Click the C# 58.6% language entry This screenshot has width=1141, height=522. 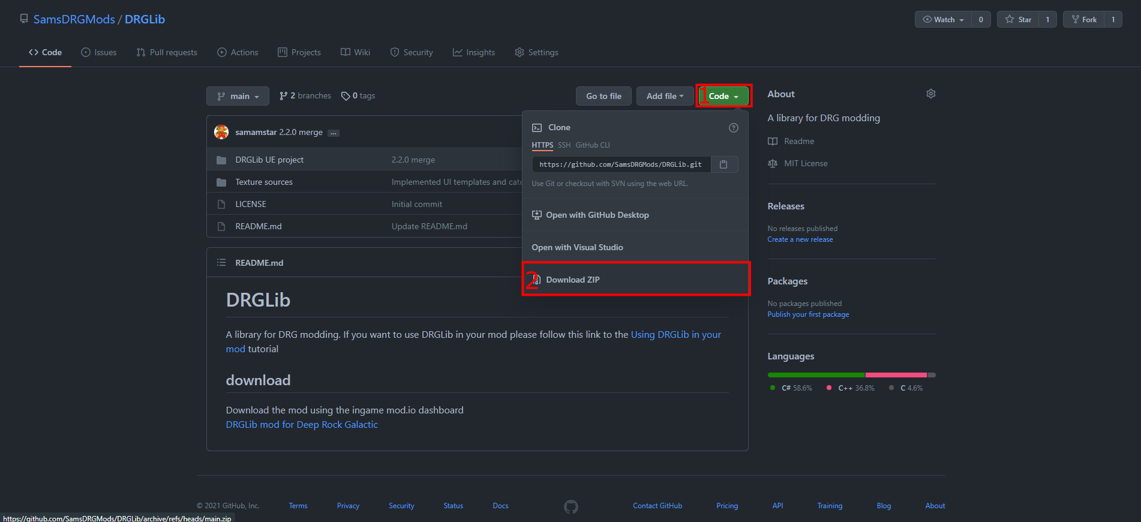click(x=791, y=388)
